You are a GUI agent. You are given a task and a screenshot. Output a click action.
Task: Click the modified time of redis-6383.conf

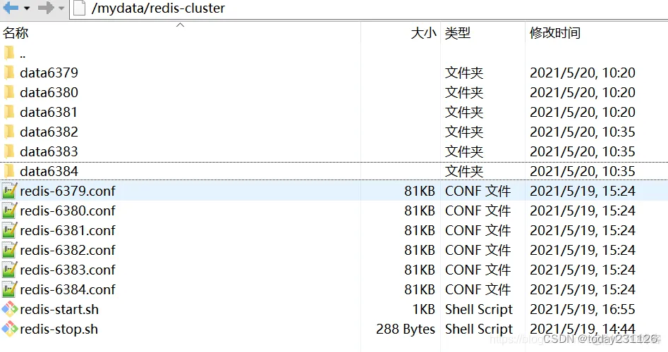pyautogui.click(x=583, y=270)
